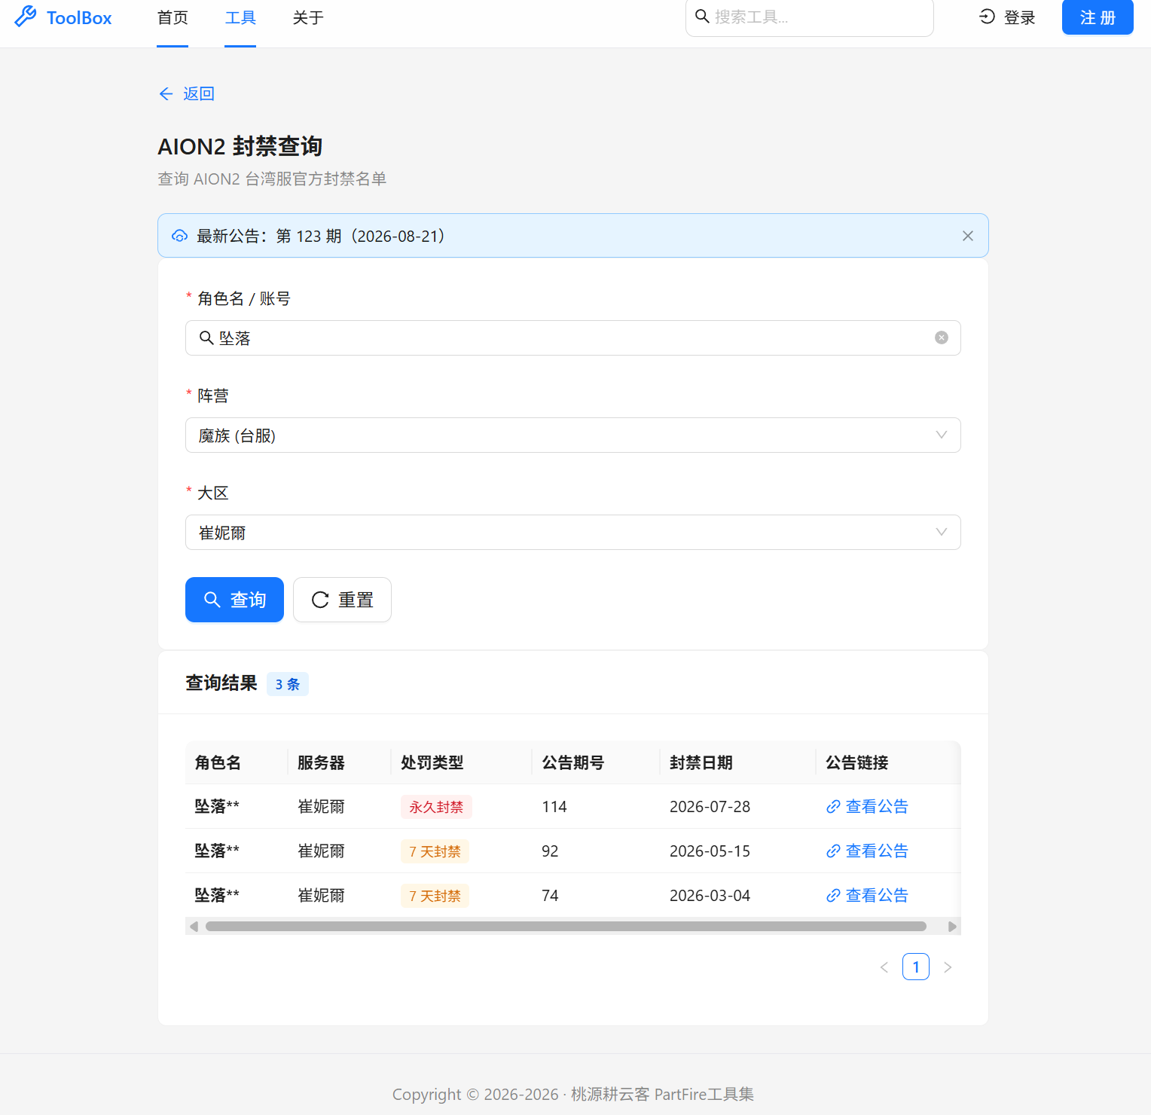This screenshot has height=1115, width=1151.
Task: Select page 1 in the pagination
Action: coord(916,967)
